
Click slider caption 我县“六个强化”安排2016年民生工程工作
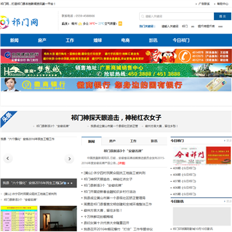(34, 183)
